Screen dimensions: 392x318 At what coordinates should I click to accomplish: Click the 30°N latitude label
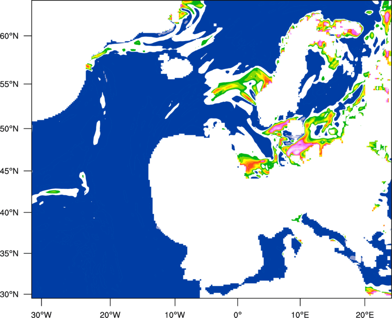coord(9,295)
